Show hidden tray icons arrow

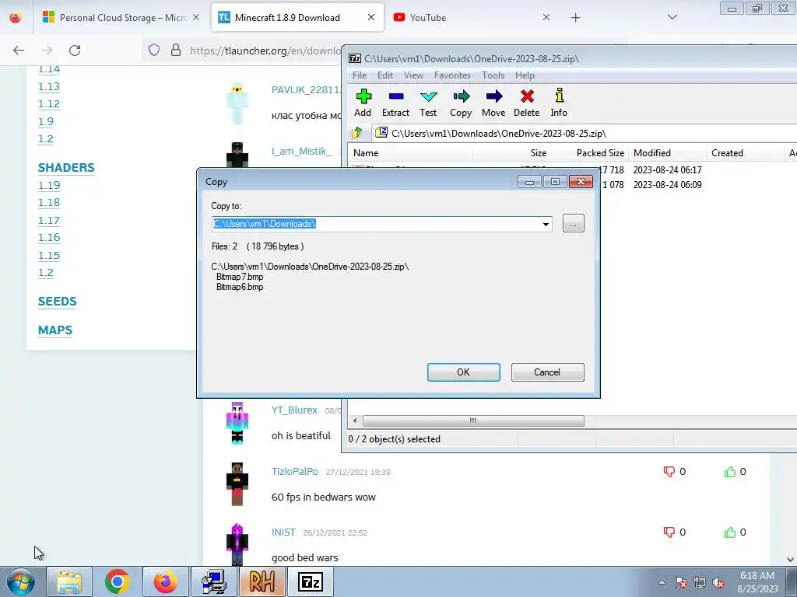(662, 583)
